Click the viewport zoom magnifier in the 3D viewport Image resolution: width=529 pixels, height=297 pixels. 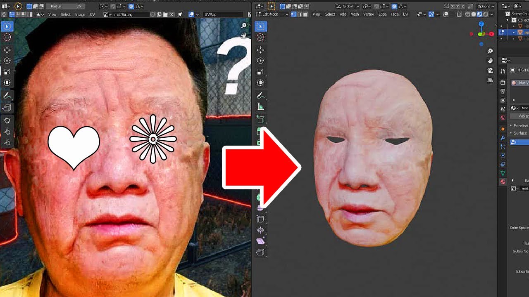click(490, 51)
